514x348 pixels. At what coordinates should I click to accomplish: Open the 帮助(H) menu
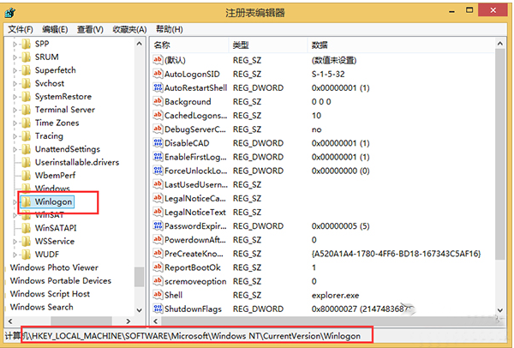[169, 29]
